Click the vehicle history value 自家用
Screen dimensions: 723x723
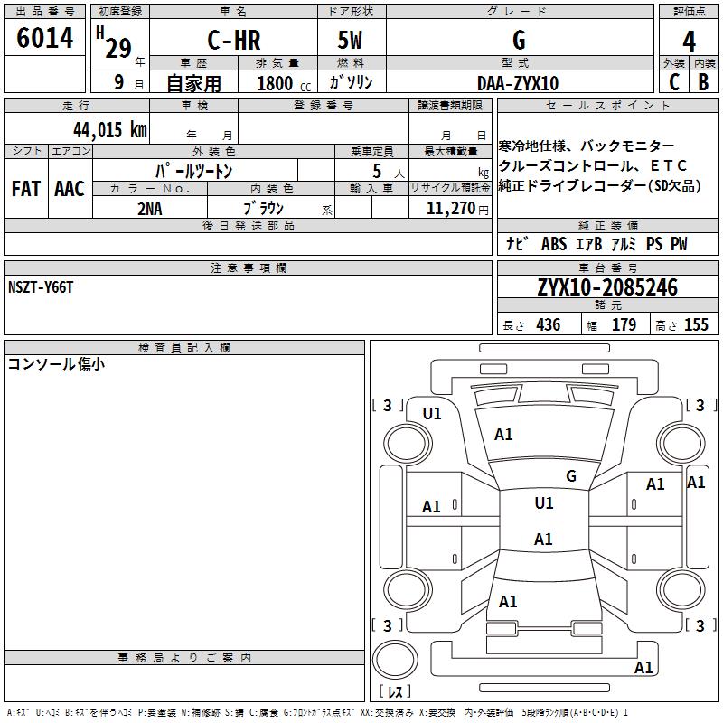tap(193, 83)
